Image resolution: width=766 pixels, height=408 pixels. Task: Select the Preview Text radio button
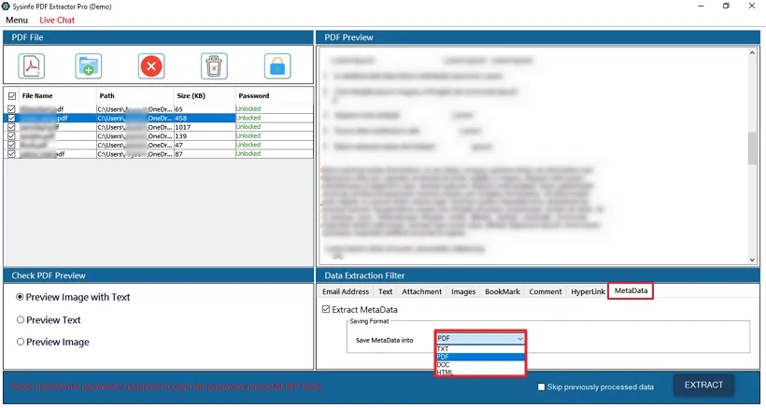tap(21, 319)
